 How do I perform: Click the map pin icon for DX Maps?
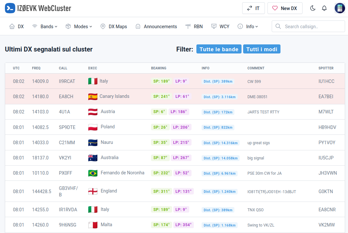pos(103,27)
